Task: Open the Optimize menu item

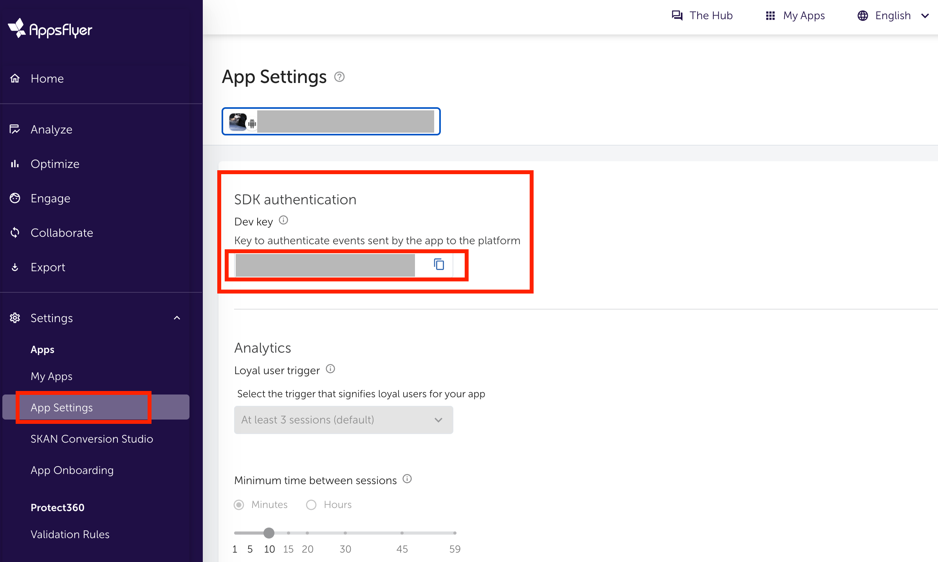Action: (55, 164)
